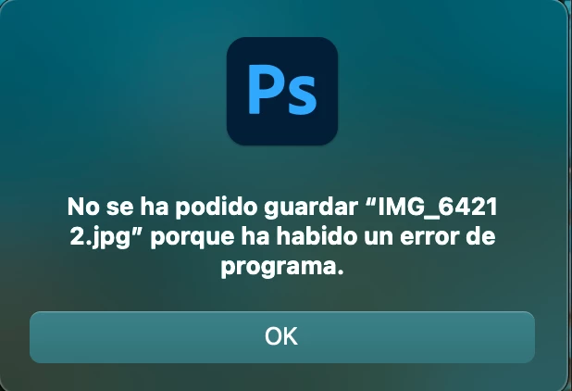Screen dimensions: 572x391
Task: Confirm the save error with OK
Action: 282,337
